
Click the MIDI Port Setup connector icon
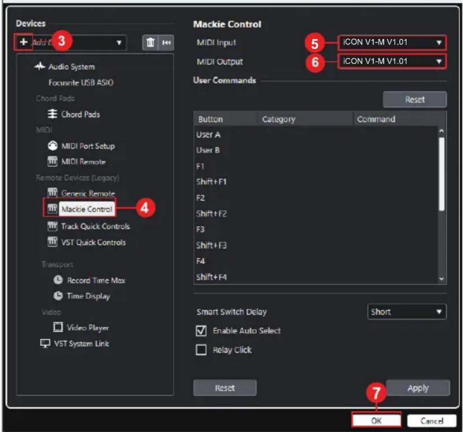click(x=52, y=146)
